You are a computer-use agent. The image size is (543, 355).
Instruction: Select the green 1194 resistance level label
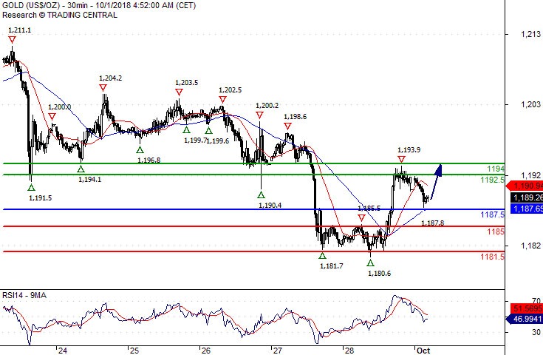[x=496, y=169]
